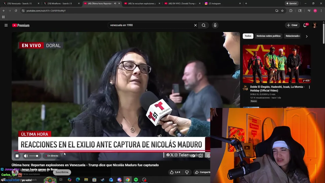Show more filter chips with right chevron

point(307,36)
